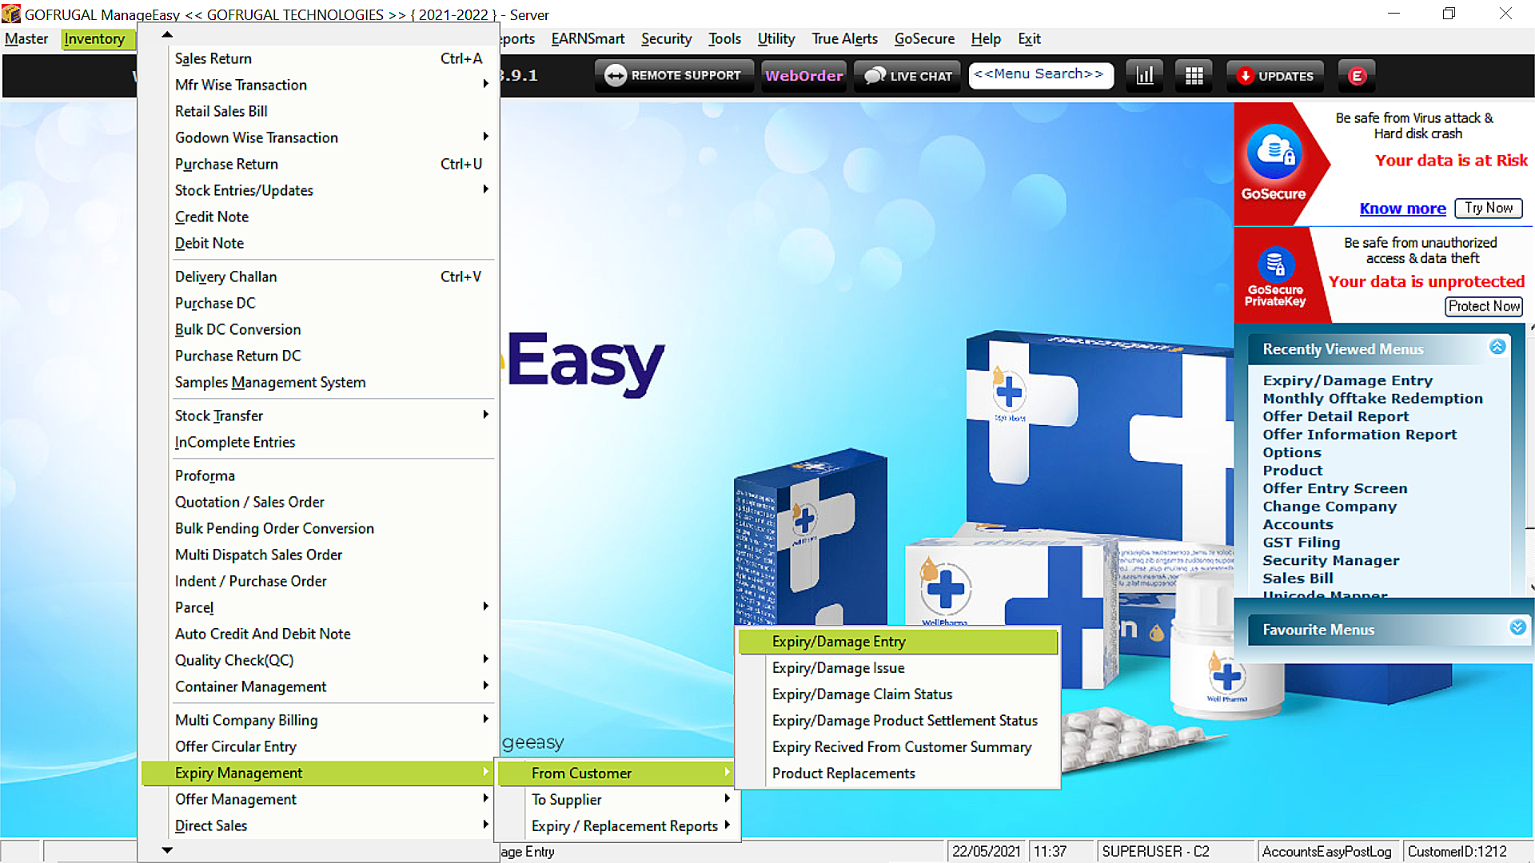Click the bar chart dashboard icon
The width and height of the screenshot is (1535, 863).
(1145, 76)
